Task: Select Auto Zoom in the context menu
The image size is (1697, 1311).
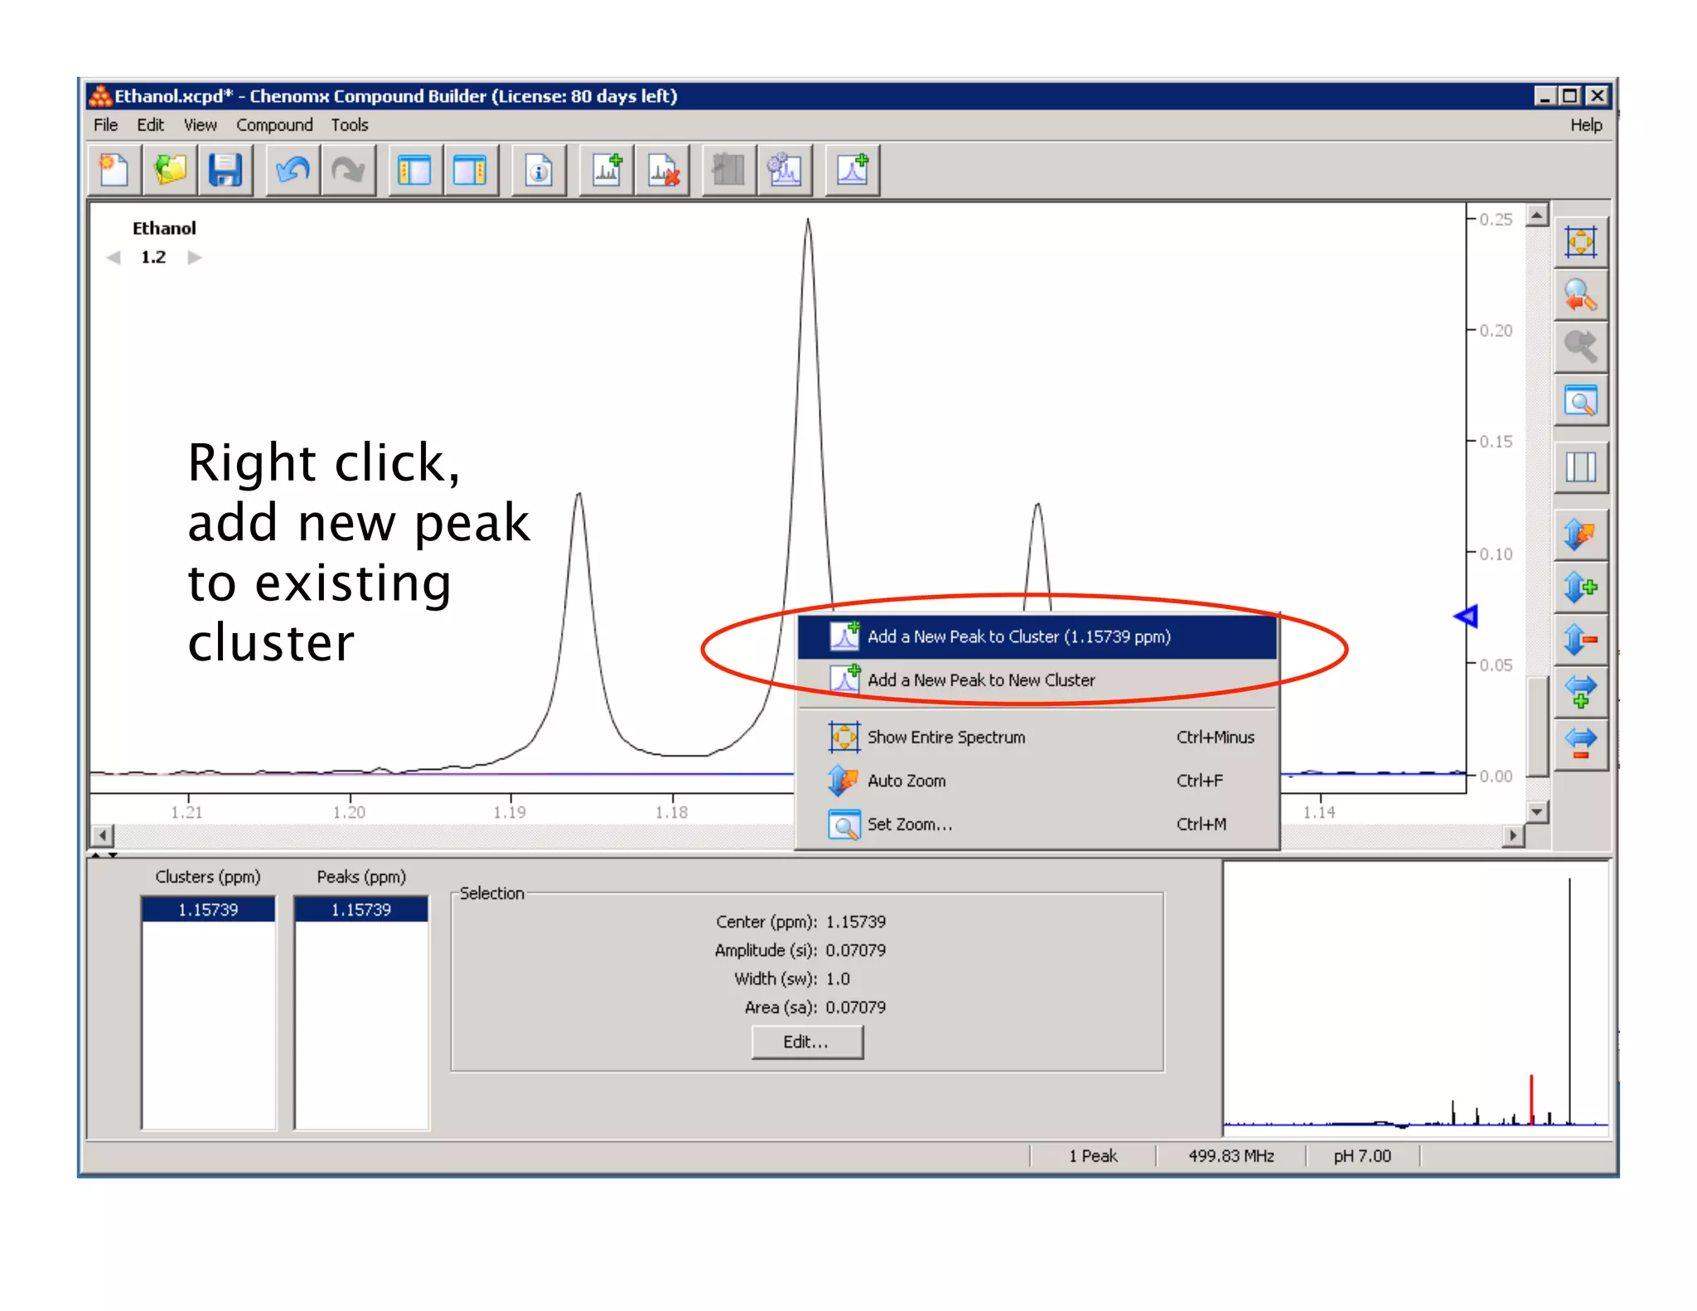Action: tap(1037, 781)
